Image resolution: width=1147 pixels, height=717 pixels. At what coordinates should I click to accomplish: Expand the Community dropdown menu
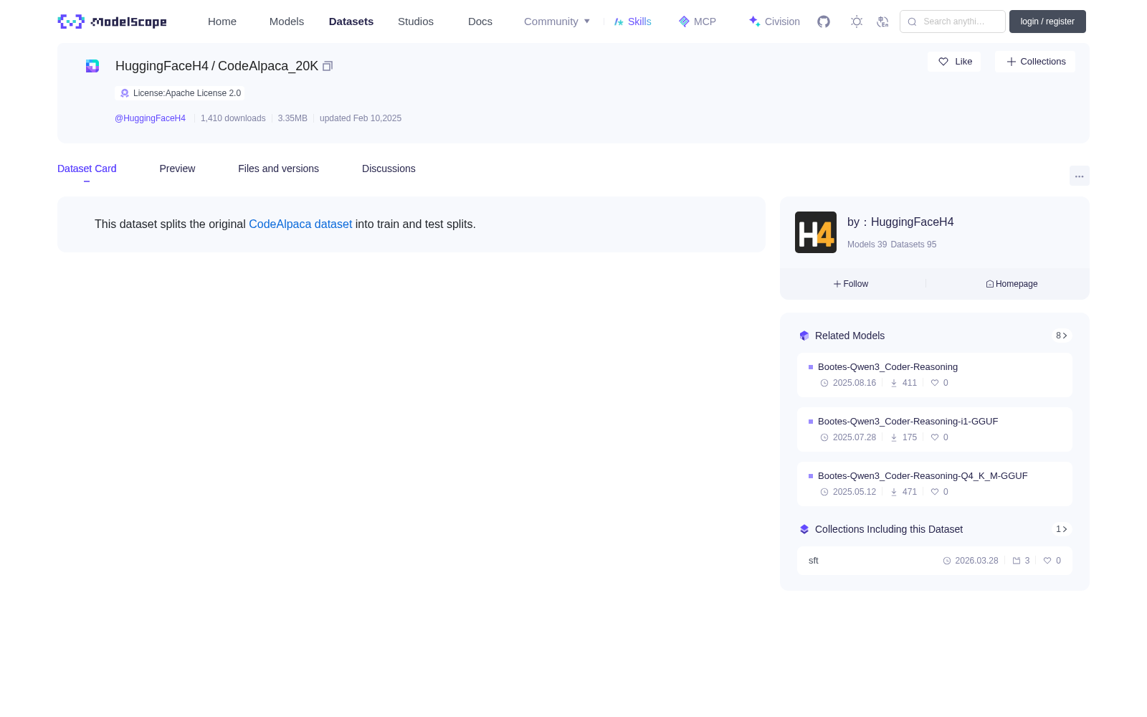tap(557, 22)
